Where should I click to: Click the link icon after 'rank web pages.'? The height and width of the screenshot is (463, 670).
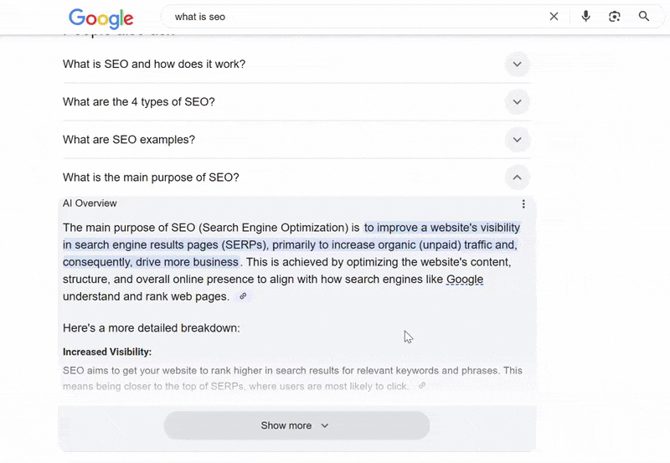[x=243, y=296]
